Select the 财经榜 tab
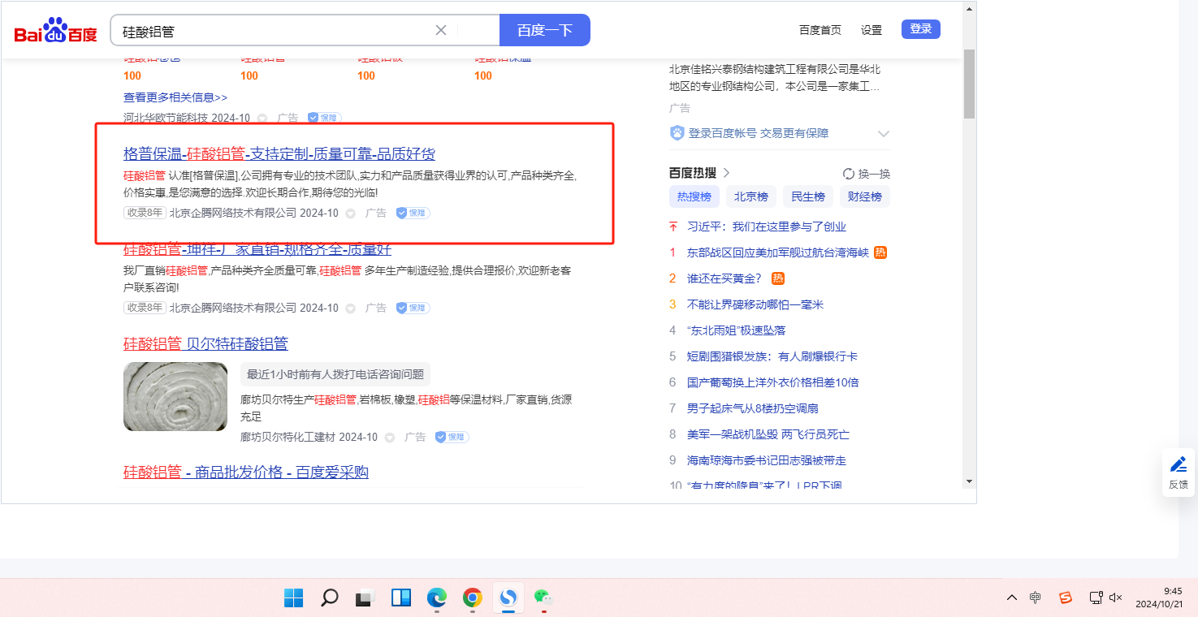 865,196
